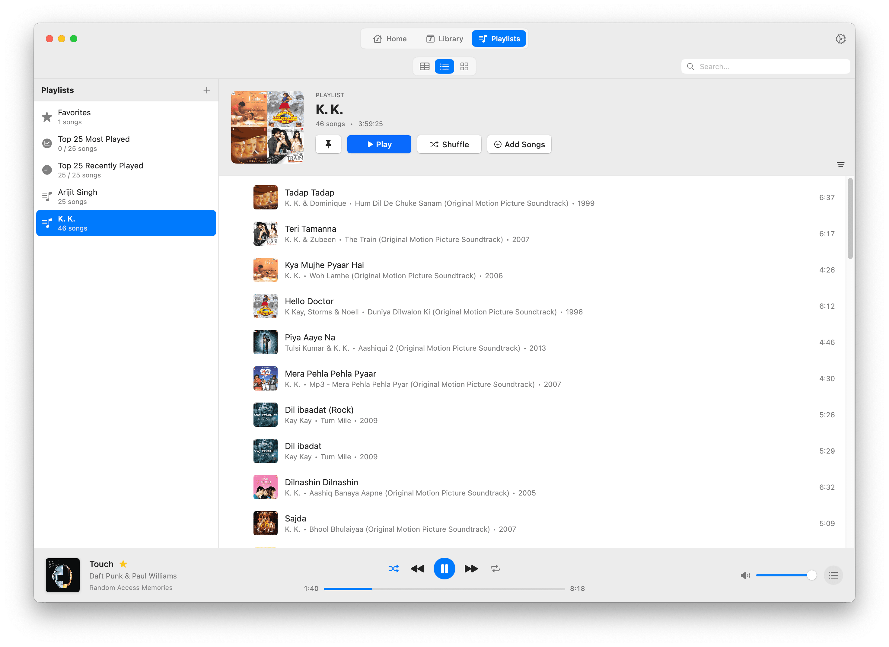Seek within the playback progress bar
The height and width of the screenshot is (647, 889).
(x=444, y=589)
